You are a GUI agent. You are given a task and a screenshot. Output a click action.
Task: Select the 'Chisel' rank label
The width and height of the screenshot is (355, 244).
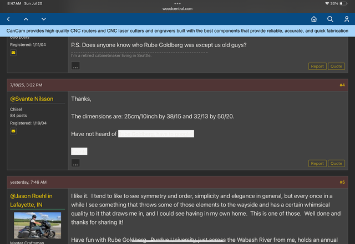tap(16, 109)
